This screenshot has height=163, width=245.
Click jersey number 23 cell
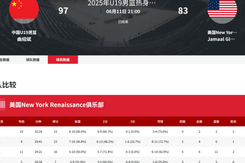(x=21, y=132)
